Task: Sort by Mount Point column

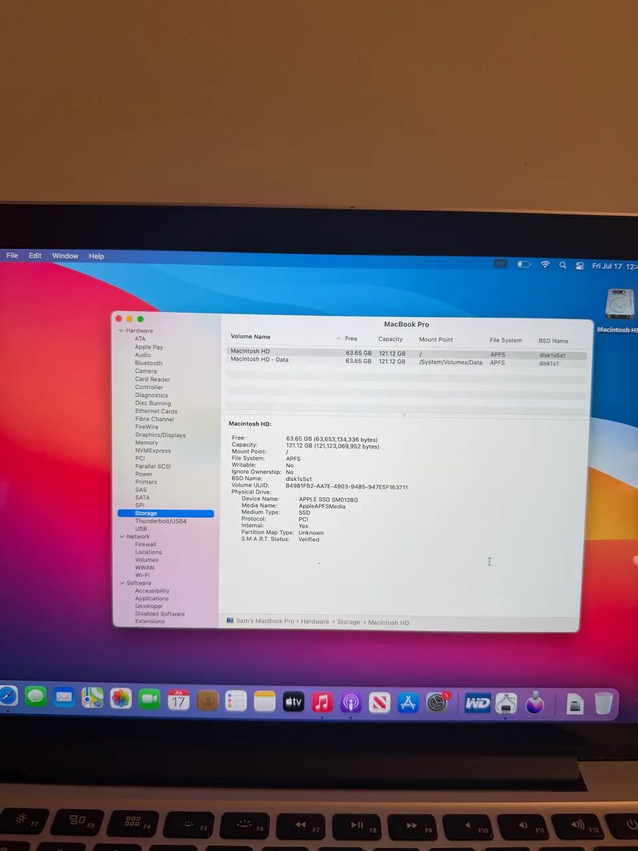Action: point(436,340)
